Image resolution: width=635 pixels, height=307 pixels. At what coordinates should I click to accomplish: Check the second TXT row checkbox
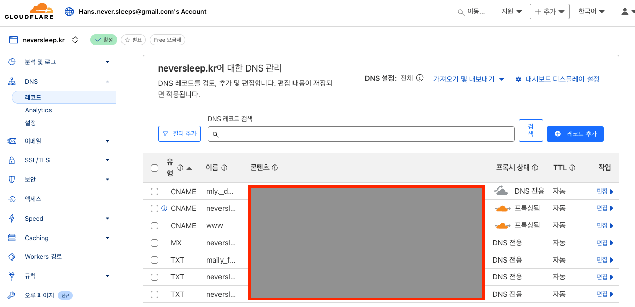point(155,277)
